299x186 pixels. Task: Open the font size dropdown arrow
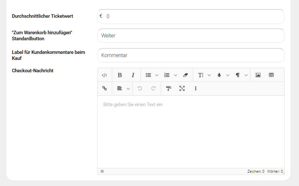click(209, 75)
